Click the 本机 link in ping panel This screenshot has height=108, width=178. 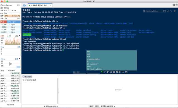pyautogui.click(x=19, y=47)
